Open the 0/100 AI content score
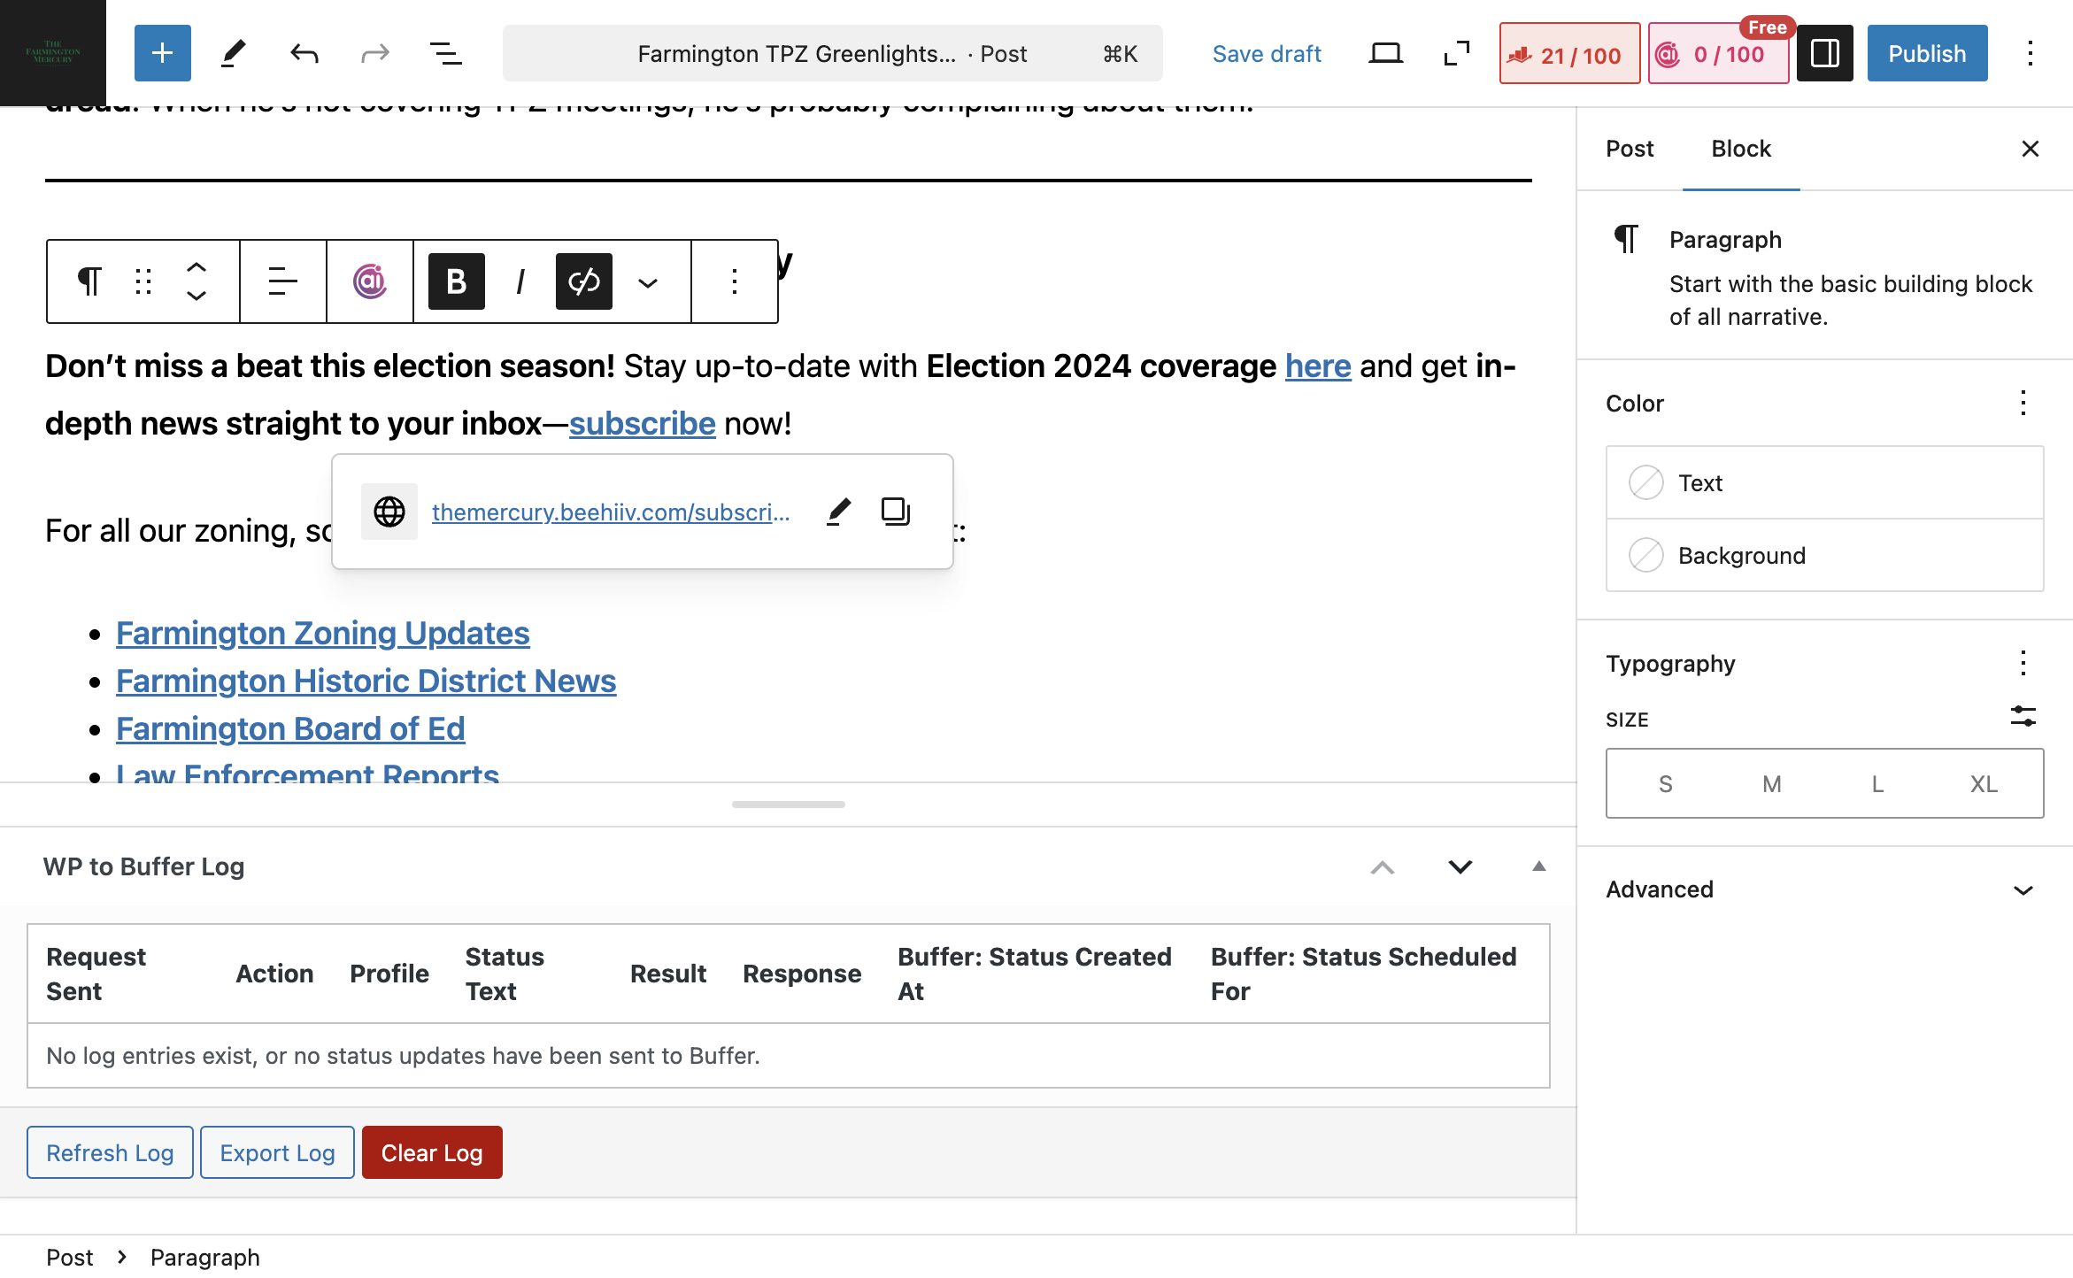This screenshot has height=1278, width=2073. point(1718,54)
